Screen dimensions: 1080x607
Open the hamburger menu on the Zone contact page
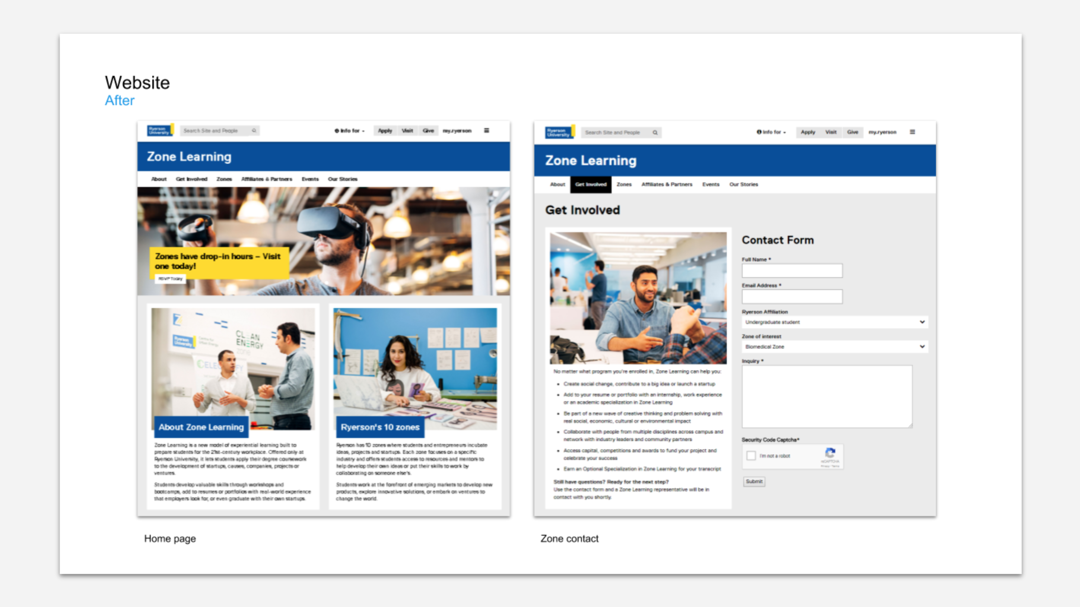[x=912, y=132]
